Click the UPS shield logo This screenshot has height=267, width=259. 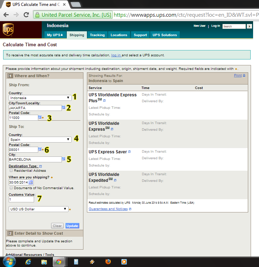8,30
